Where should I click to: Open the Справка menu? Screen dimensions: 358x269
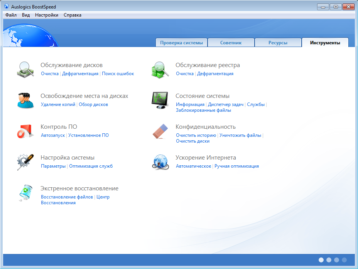[x=73, y=15]
